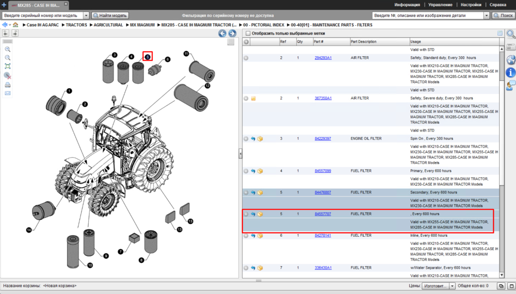Screen dimensions: 516x294
Task: Open the Информация menu
Action: point(407,5)
